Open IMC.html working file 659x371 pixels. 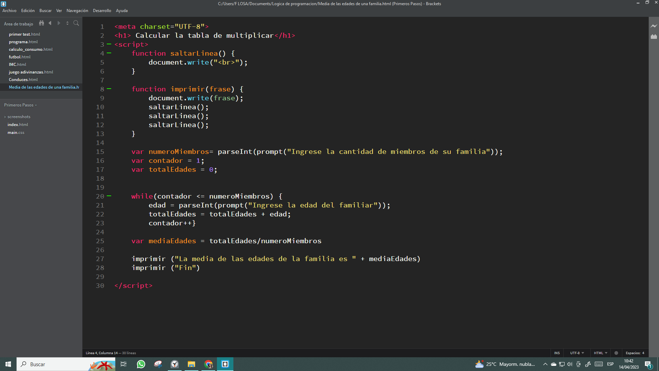coord(18,65)
